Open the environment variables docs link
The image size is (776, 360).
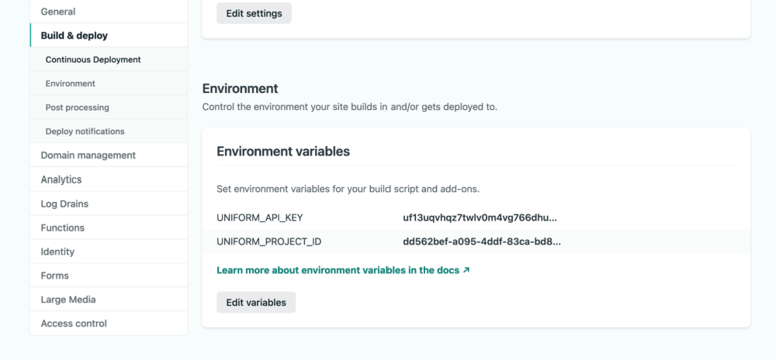[338, 270]
